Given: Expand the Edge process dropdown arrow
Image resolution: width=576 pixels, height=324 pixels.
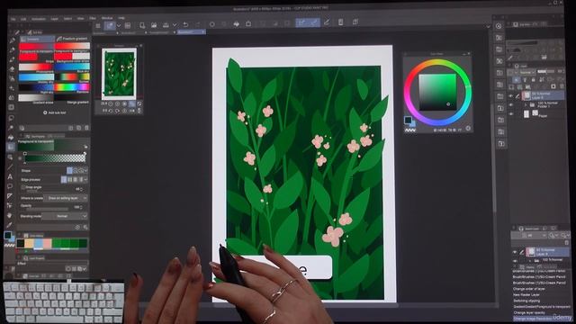Looking at the screenshot, I should click(85, 179).
